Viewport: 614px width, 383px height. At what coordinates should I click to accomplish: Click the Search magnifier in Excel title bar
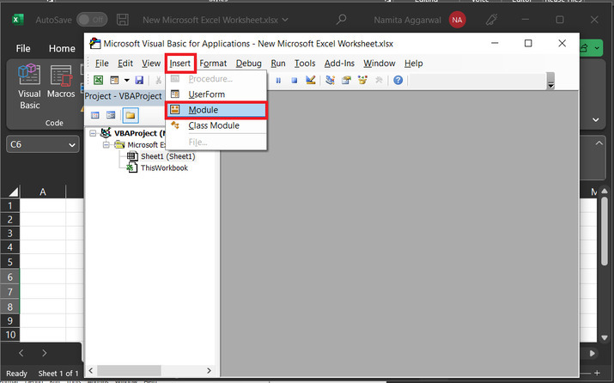[342, 19]
